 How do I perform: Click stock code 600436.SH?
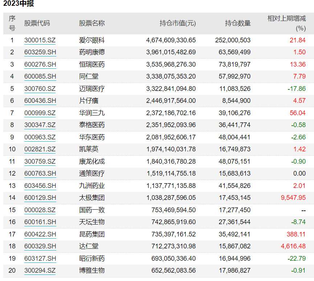click(40, 101)
